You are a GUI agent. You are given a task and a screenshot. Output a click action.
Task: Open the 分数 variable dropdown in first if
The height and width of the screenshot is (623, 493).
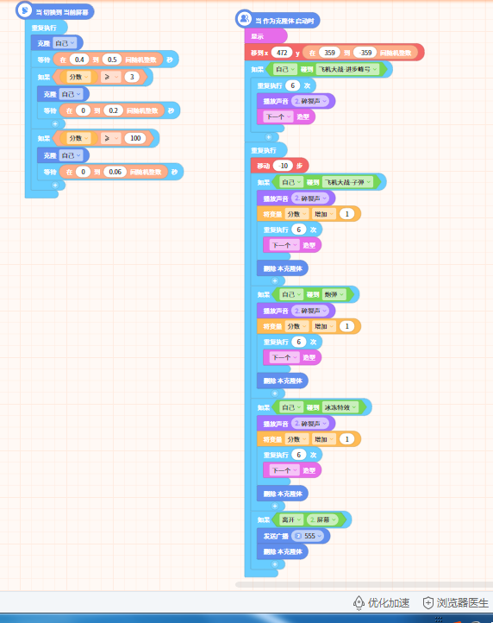[x=78, y=77]
